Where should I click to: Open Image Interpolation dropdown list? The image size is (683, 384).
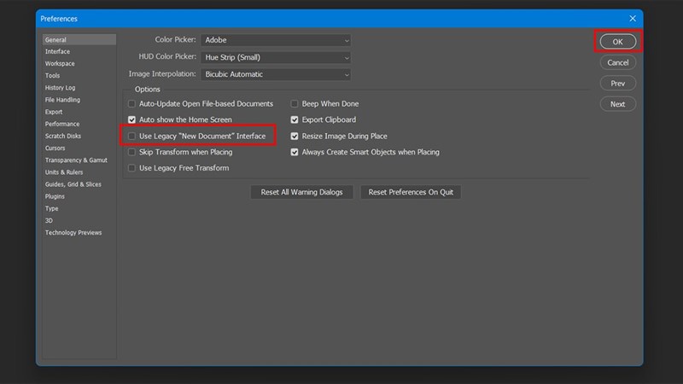276,74
